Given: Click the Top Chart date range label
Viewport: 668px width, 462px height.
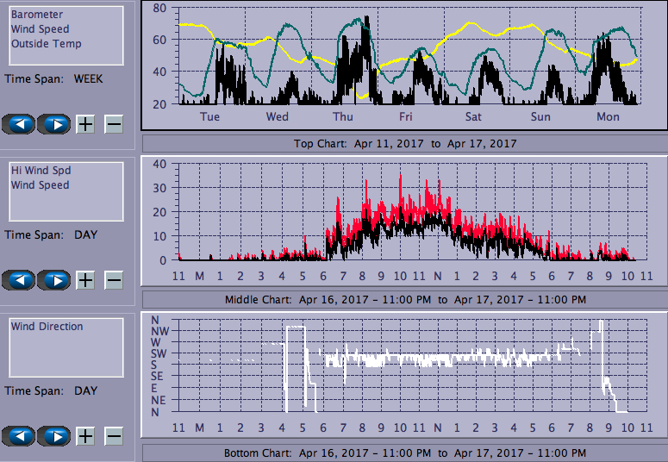Looking at the screenshot, I should click(x=405, y=143).
